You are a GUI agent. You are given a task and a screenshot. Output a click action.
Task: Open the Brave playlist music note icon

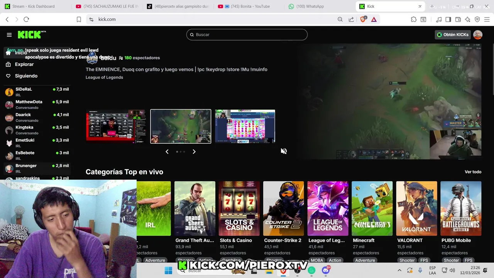439,19
